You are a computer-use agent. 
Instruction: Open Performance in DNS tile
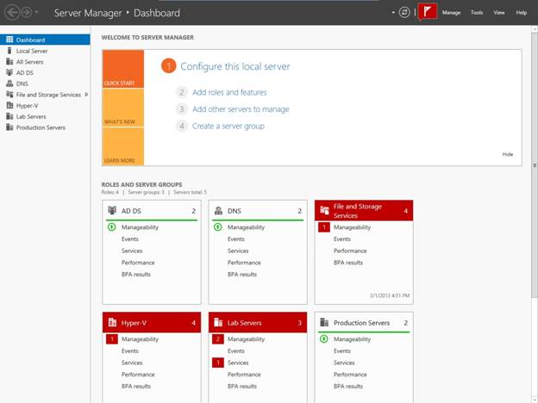[x=244, y=263]
